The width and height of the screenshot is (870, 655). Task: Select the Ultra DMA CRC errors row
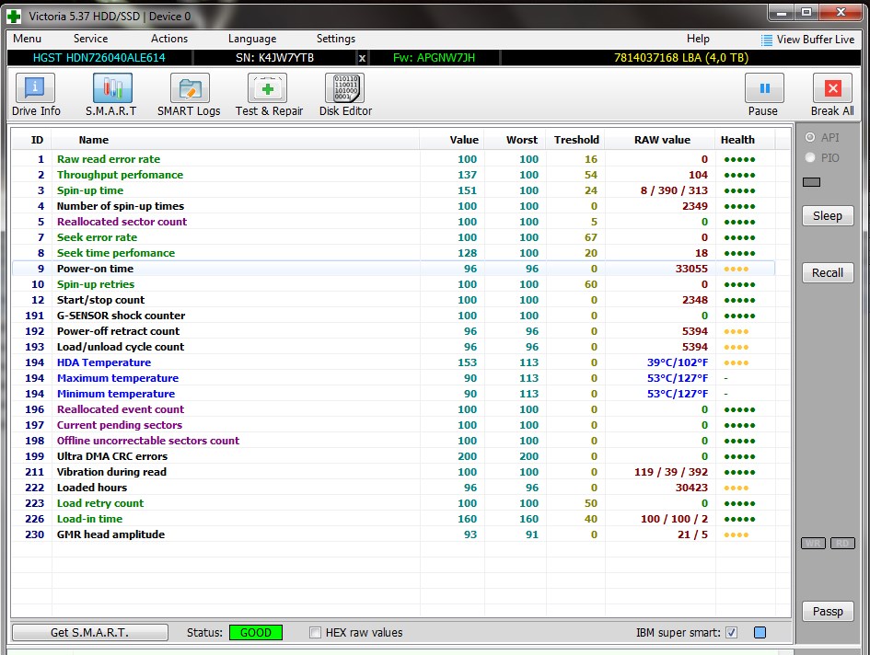(x=393, y=456)
